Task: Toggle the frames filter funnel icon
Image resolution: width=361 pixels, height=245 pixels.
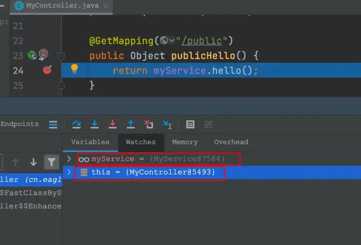Action: coord(51,162)
